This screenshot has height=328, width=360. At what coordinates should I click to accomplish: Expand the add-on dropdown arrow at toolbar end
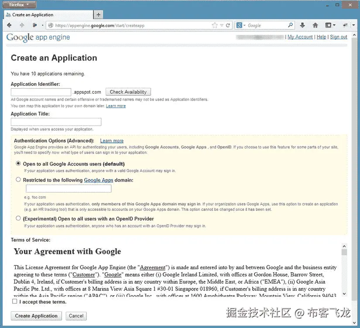click(353, 25)
